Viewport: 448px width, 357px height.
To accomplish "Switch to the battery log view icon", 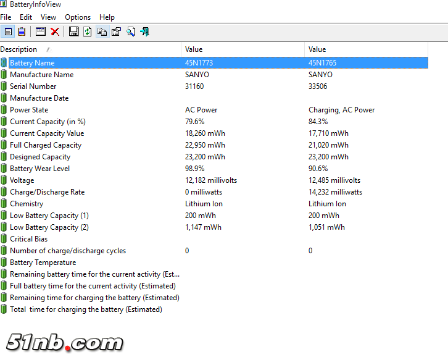I will (22, 31).
